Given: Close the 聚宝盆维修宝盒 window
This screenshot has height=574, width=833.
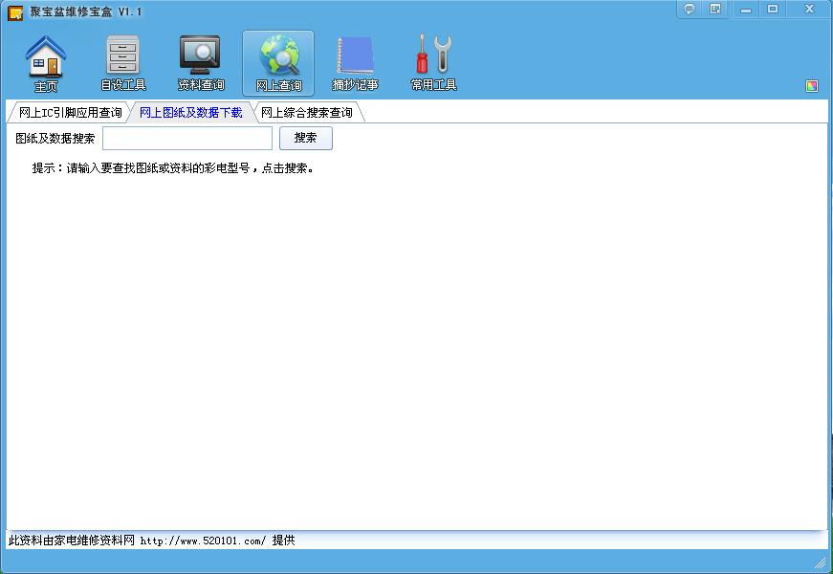Looking at the screenshot, I should click(x=810, y=9).
